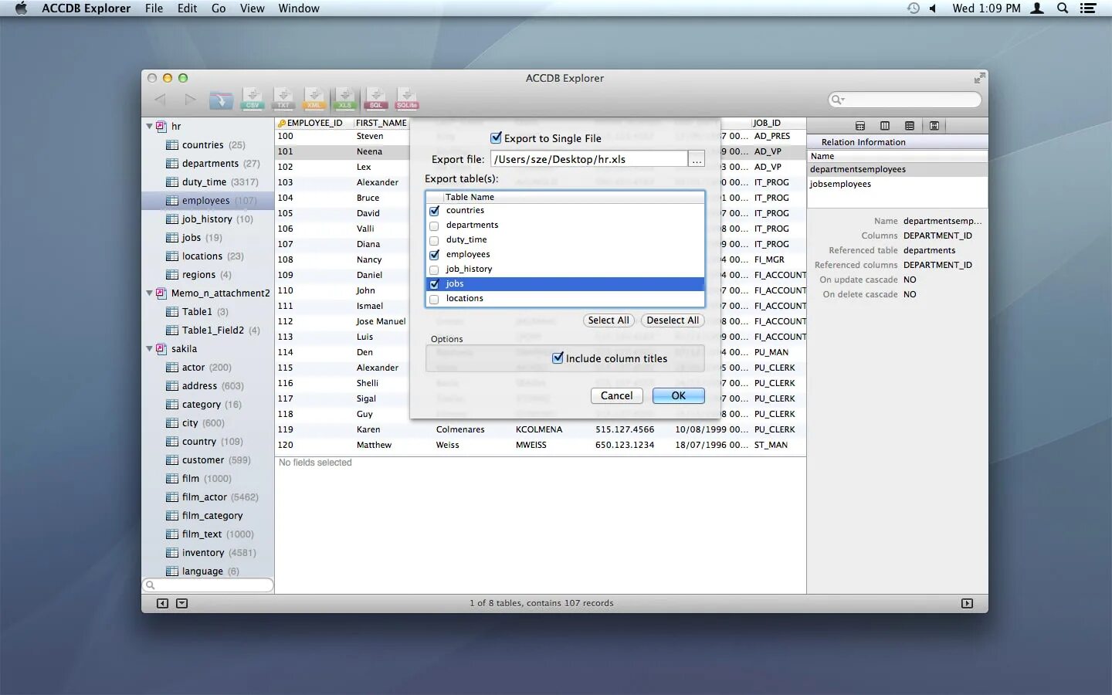The width and height of the screenshot is (1112, 695).
Task: Collapse the hr database tree
Action: [x=149, y=126]
